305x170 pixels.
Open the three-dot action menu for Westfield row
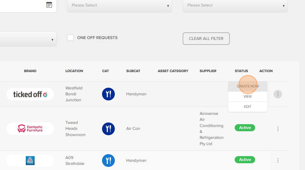[278, 94]
